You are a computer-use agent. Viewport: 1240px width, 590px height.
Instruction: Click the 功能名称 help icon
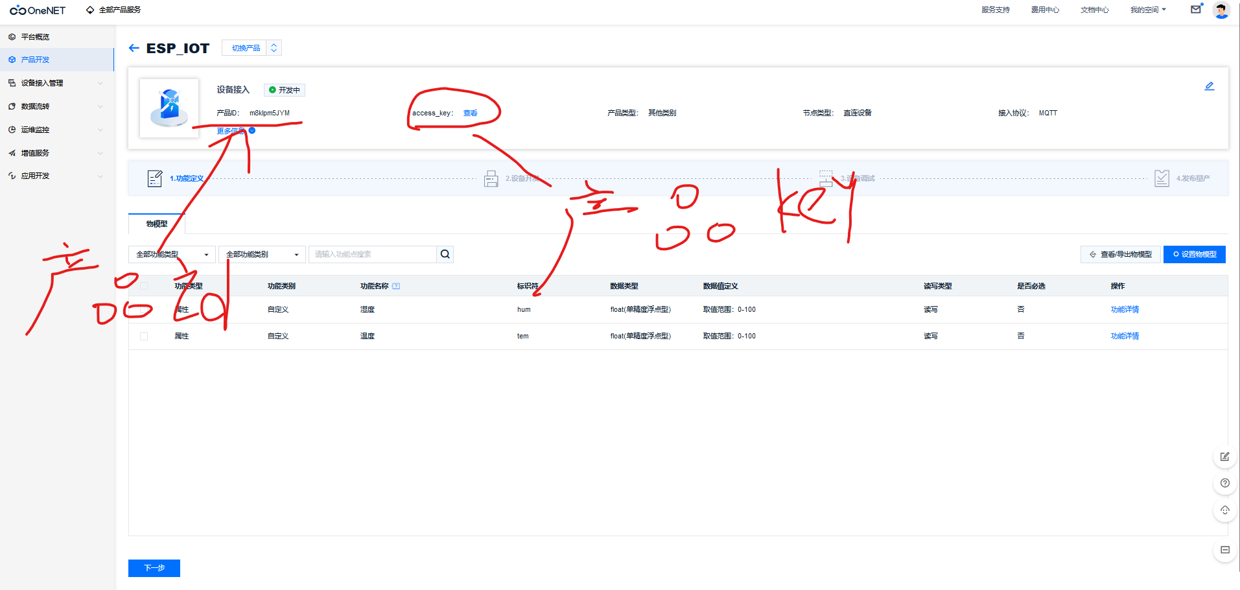396,286
